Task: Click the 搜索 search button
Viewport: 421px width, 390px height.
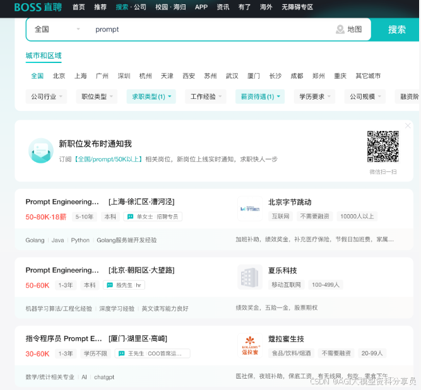Action: pos(396,30)
